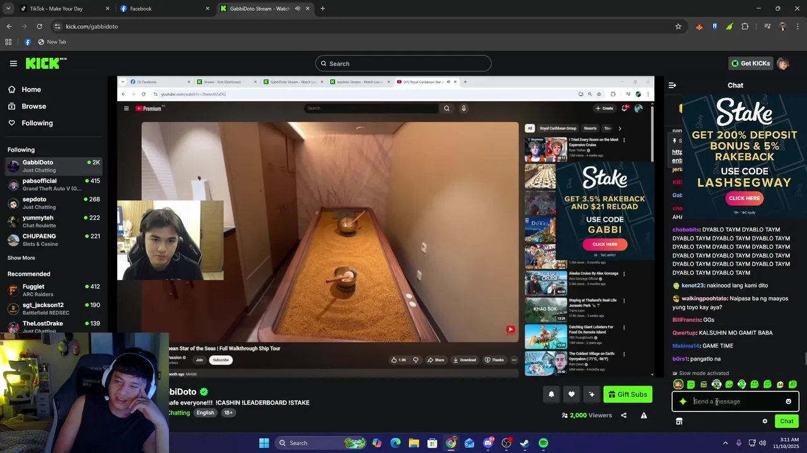Collapse the chat panel with arrow icon
This screenshot has height=453, width=807.
click(x=672, y=85)
